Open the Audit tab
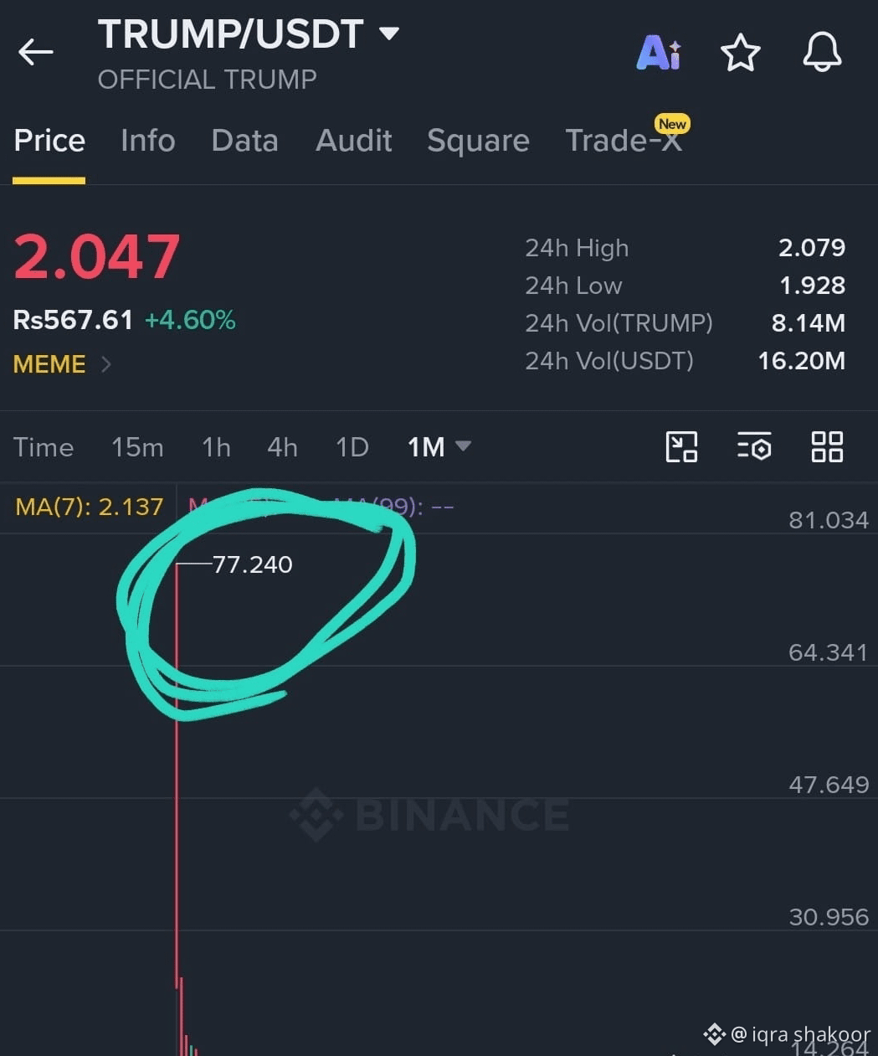This screenshot has height=1056, width=878. coord(354,141)
